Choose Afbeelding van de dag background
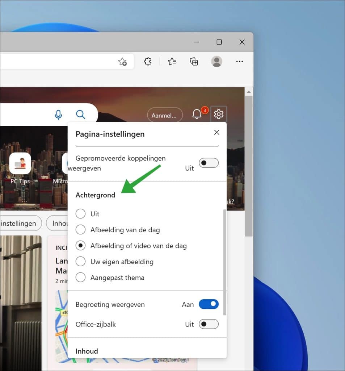This screenshot has height=371, width=345. pyautogui.click(x=80, y=230)
